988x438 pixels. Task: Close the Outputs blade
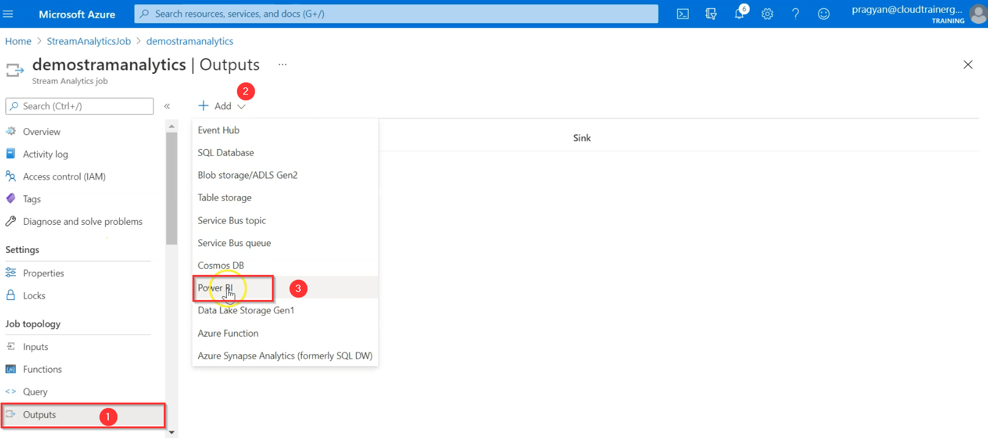[967, 65]
